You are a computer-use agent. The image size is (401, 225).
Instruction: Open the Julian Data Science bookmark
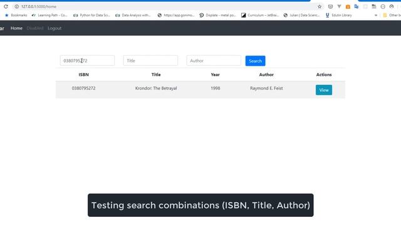[x=301, y=15]
